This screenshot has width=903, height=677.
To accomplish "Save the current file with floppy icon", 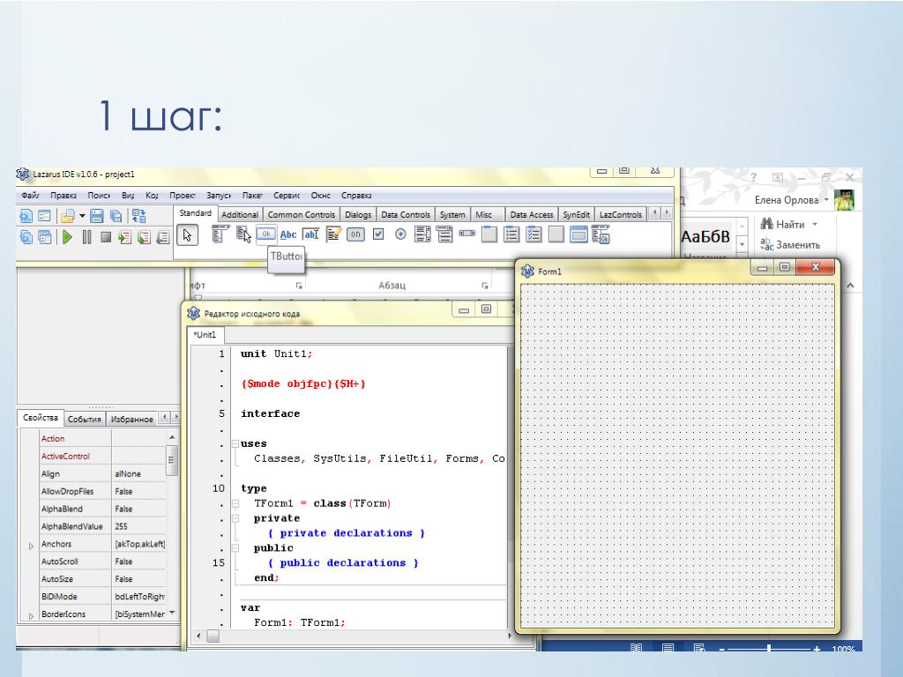I will tap(97, 216).
